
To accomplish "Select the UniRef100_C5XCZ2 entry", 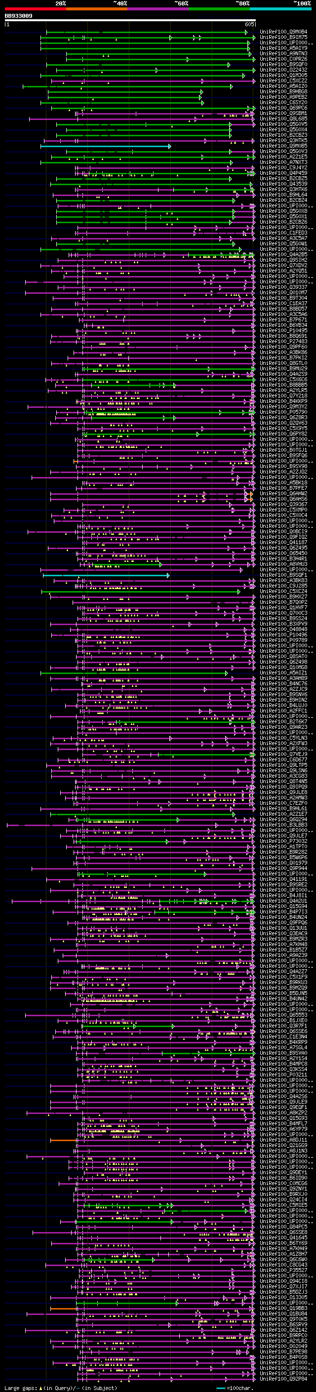I will (x=283, y=80).
